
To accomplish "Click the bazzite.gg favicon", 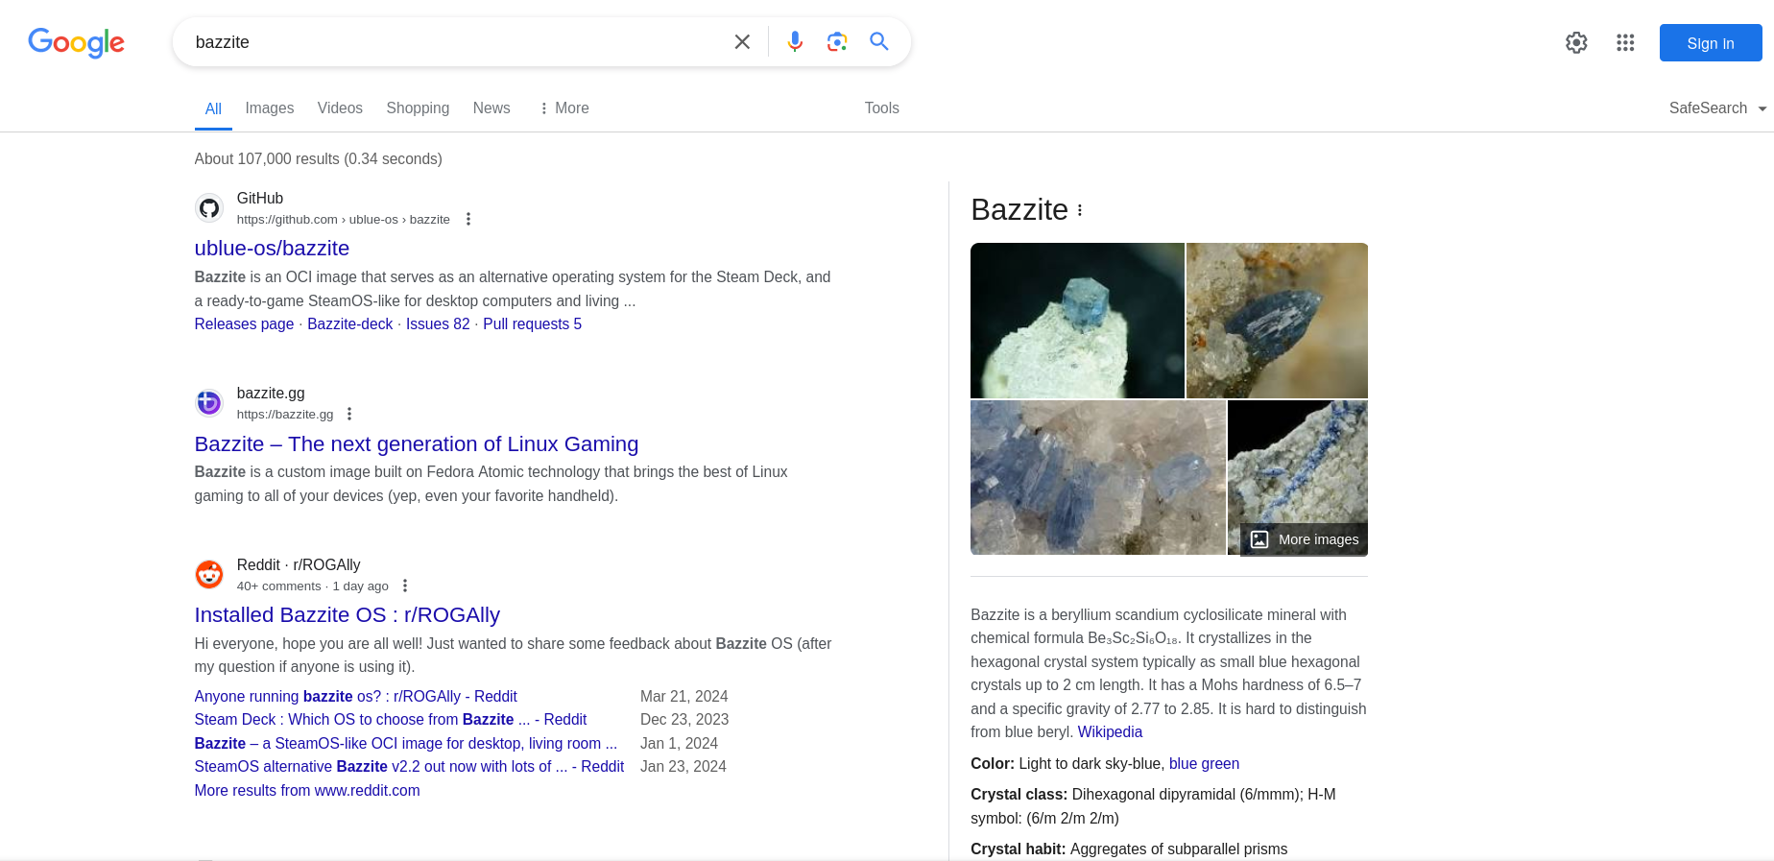I will 209,403.
